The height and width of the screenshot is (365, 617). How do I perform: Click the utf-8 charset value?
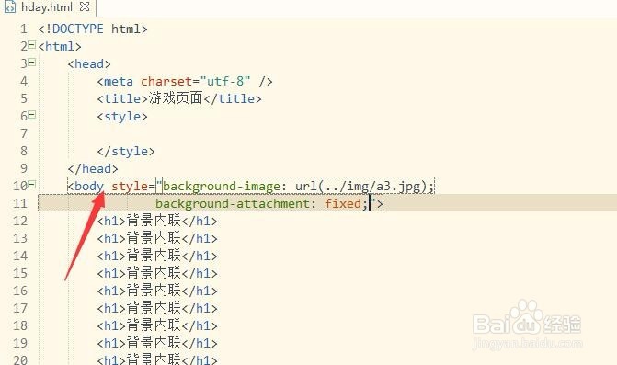coord(225,82)
